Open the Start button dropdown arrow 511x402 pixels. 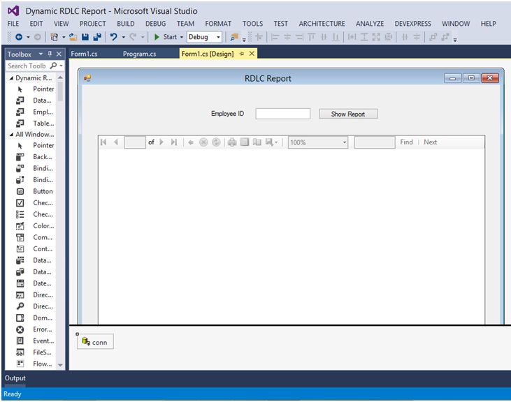click(x=182, y=37)
